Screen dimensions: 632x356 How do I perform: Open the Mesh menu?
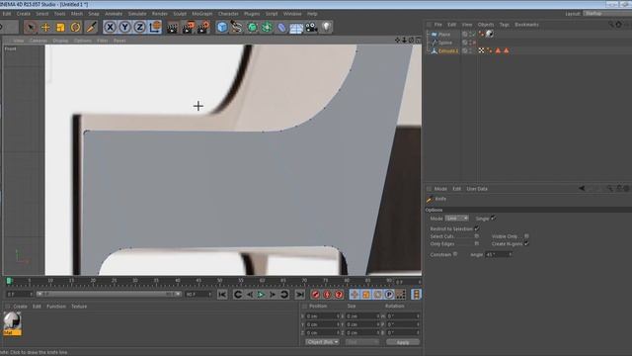[x=77, y=14]
